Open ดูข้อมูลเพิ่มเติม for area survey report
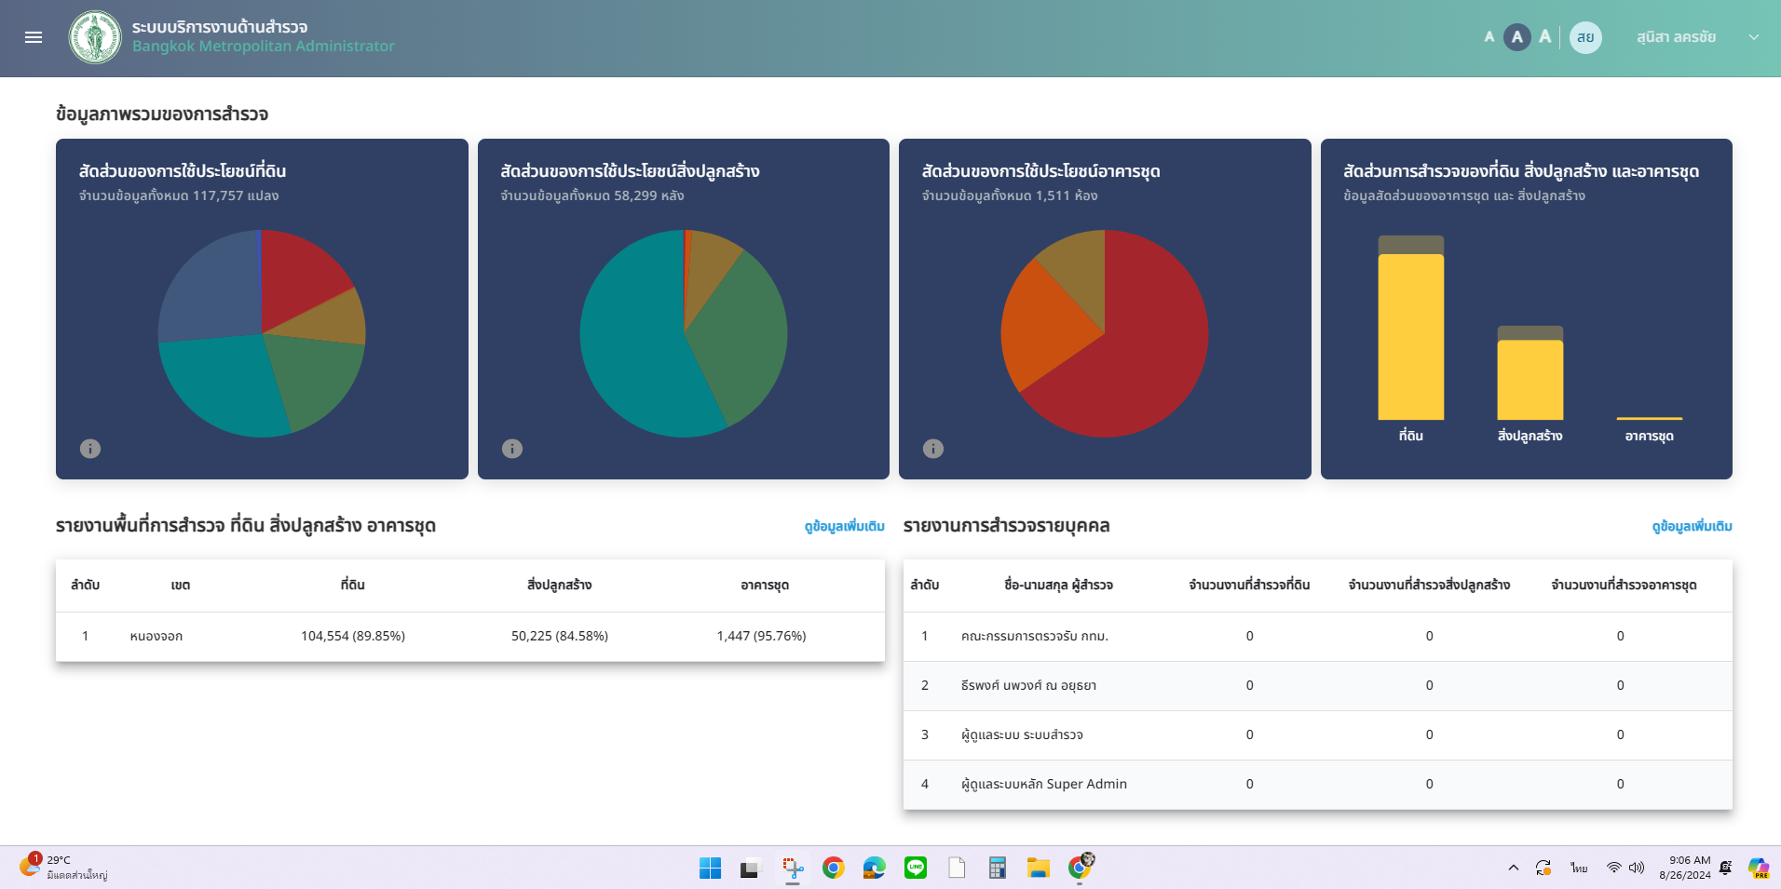 point(844,526)
